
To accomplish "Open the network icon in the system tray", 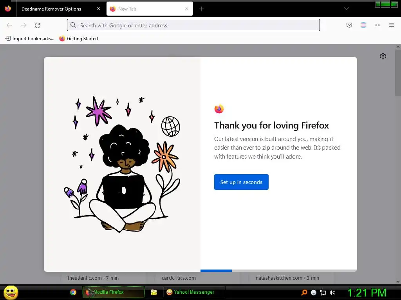I will click(x=323, y=293).
